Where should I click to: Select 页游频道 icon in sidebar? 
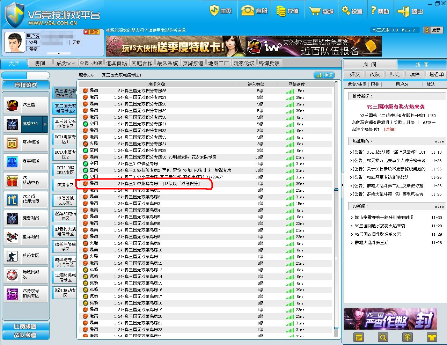[13, 142]
